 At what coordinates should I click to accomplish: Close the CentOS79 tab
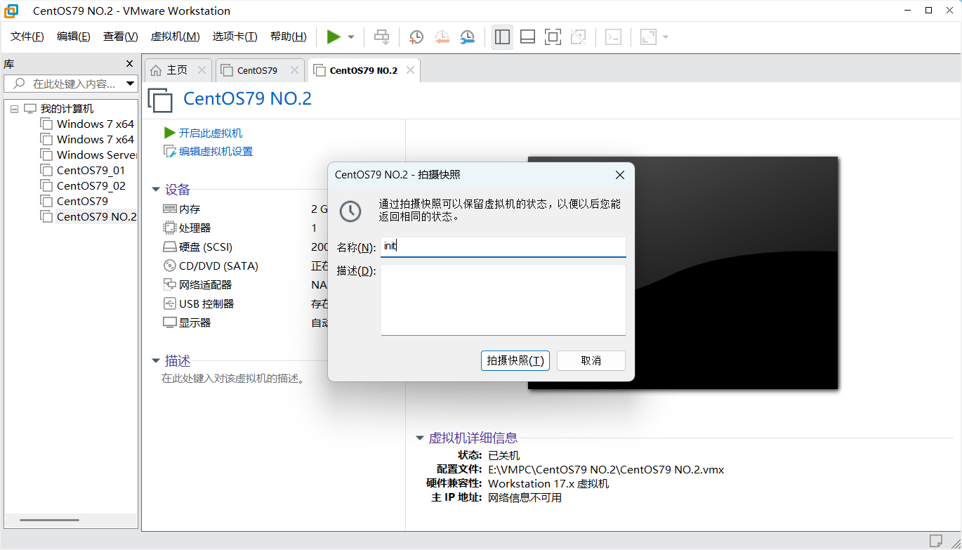294,70
